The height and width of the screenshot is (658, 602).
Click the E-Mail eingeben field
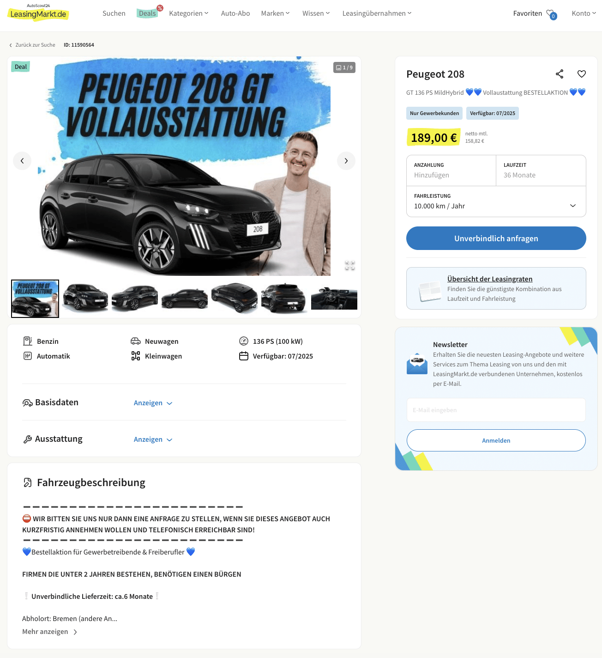click(x=496, y=410)
